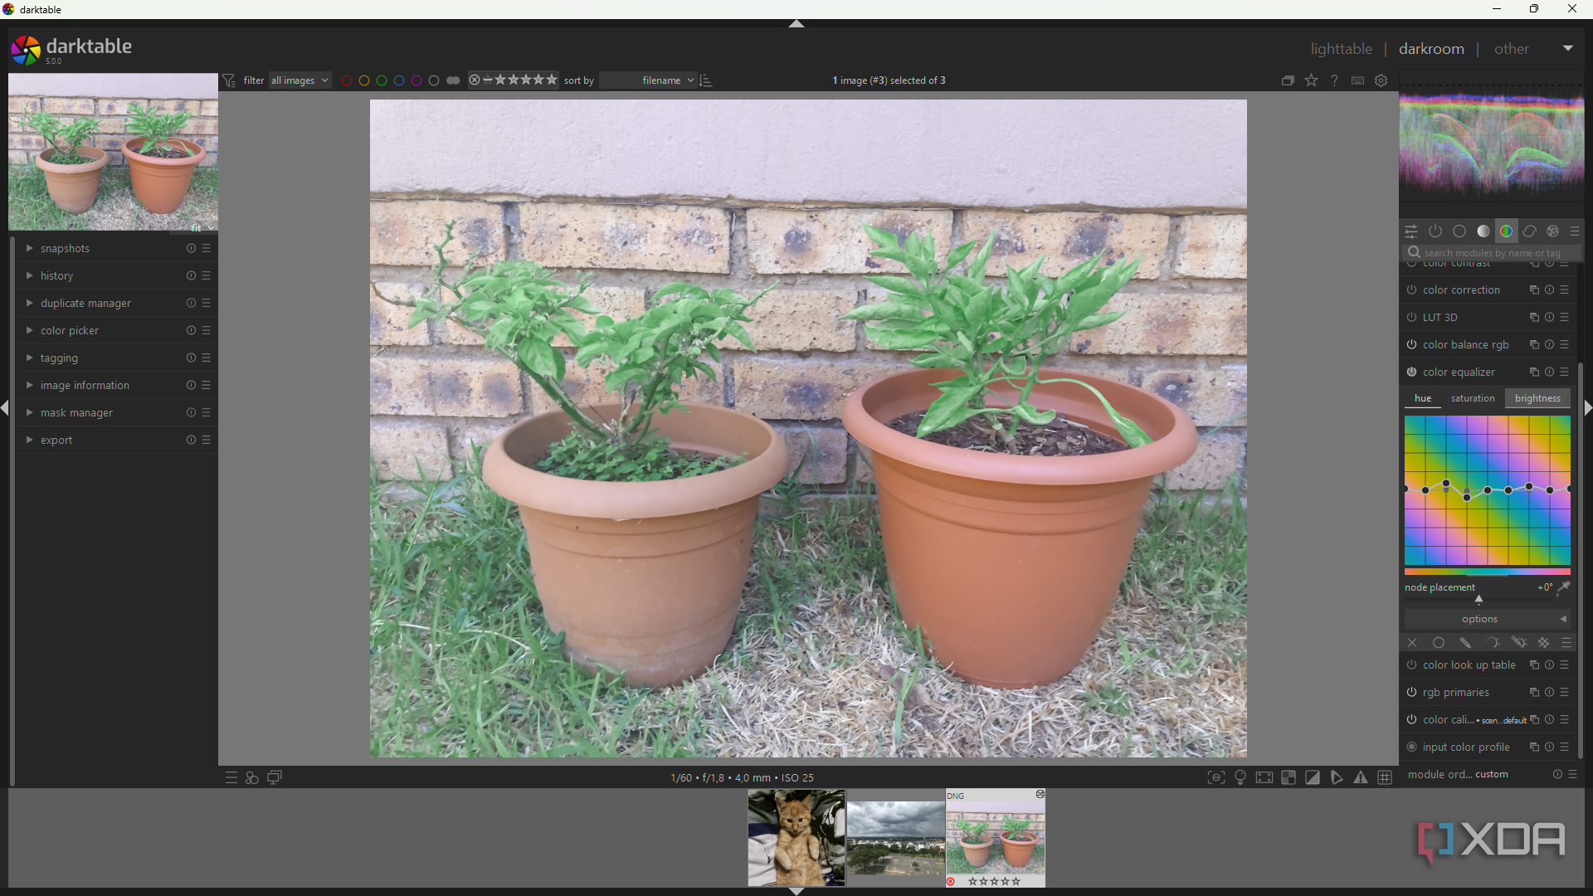Open the filter 'all images' dropdown
This screenshot has width=1593, height=896.
click(300, 80)
